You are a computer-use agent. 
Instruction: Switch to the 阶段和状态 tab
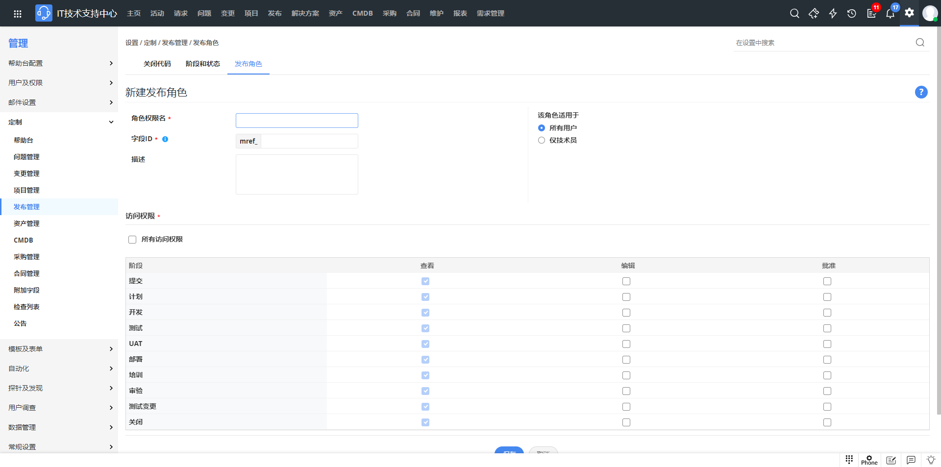(202, 64)
